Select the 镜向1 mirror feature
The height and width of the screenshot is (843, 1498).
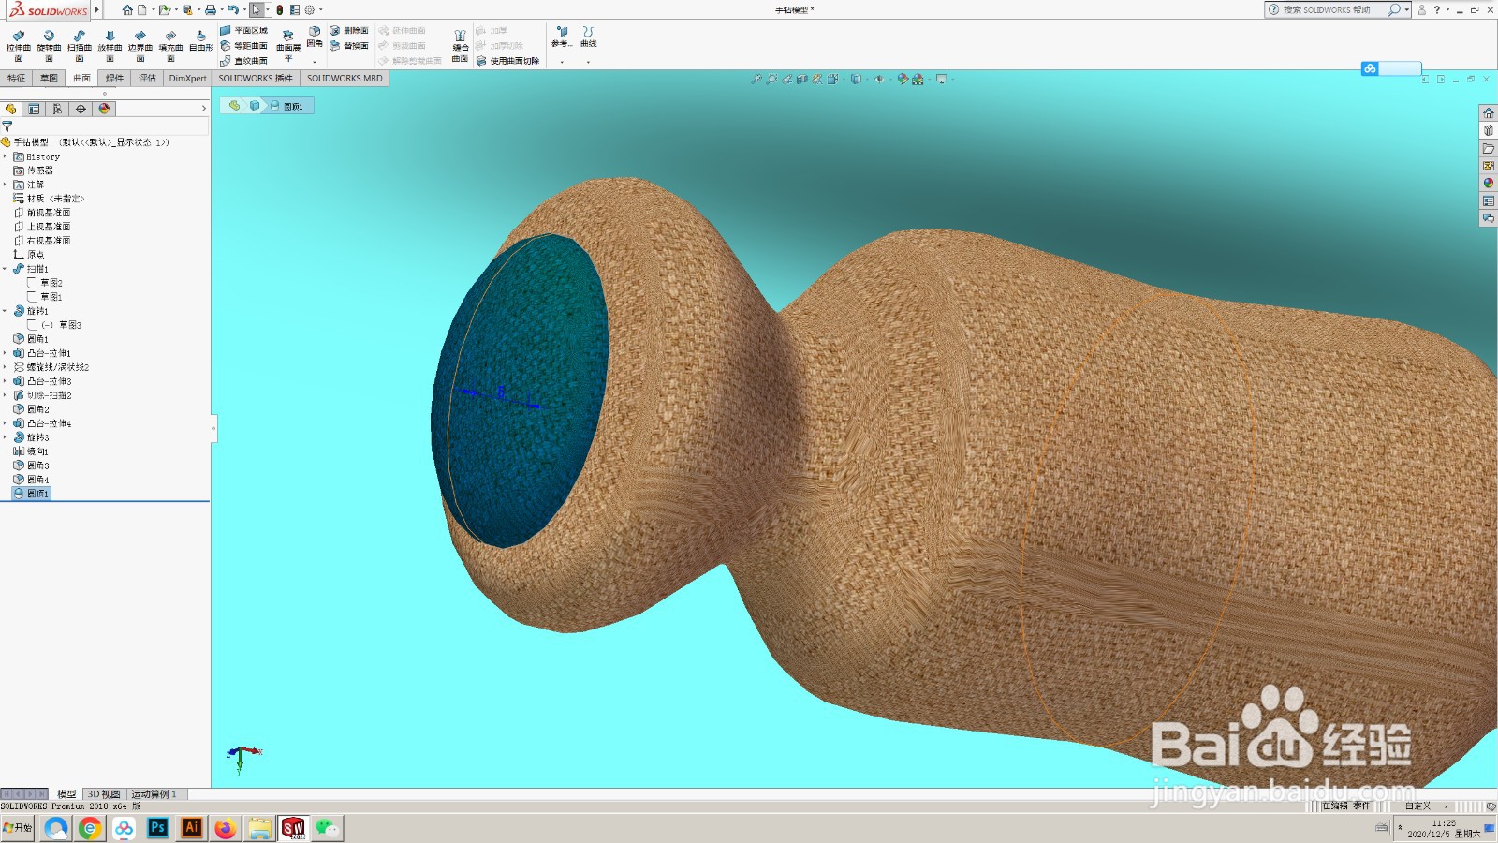(x=31, y=451)
